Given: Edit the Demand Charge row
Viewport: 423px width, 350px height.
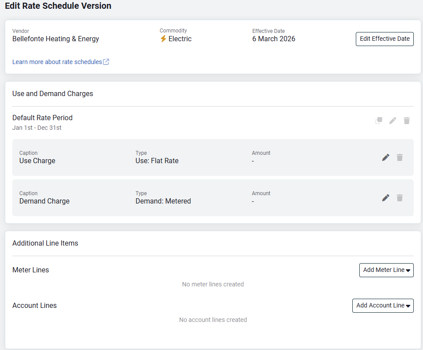Looking at the screenshot, I should (x=386, y=198).
